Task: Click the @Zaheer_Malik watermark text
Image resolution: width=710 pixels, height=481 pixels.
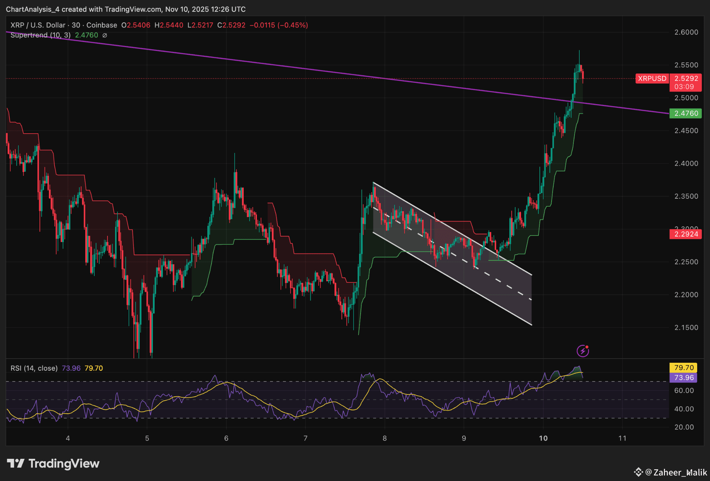Action: click(676, 472)
